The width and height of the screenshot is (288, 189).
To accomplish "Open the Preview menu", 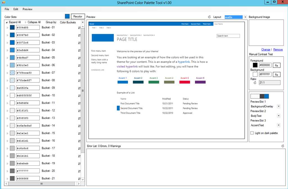I will [27, 9].
